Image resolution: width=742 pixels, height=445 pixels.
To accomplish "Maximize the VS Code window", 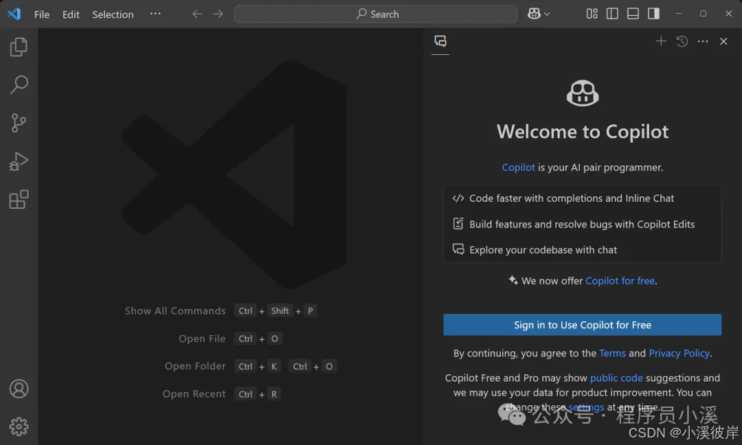I will point(704,14).
